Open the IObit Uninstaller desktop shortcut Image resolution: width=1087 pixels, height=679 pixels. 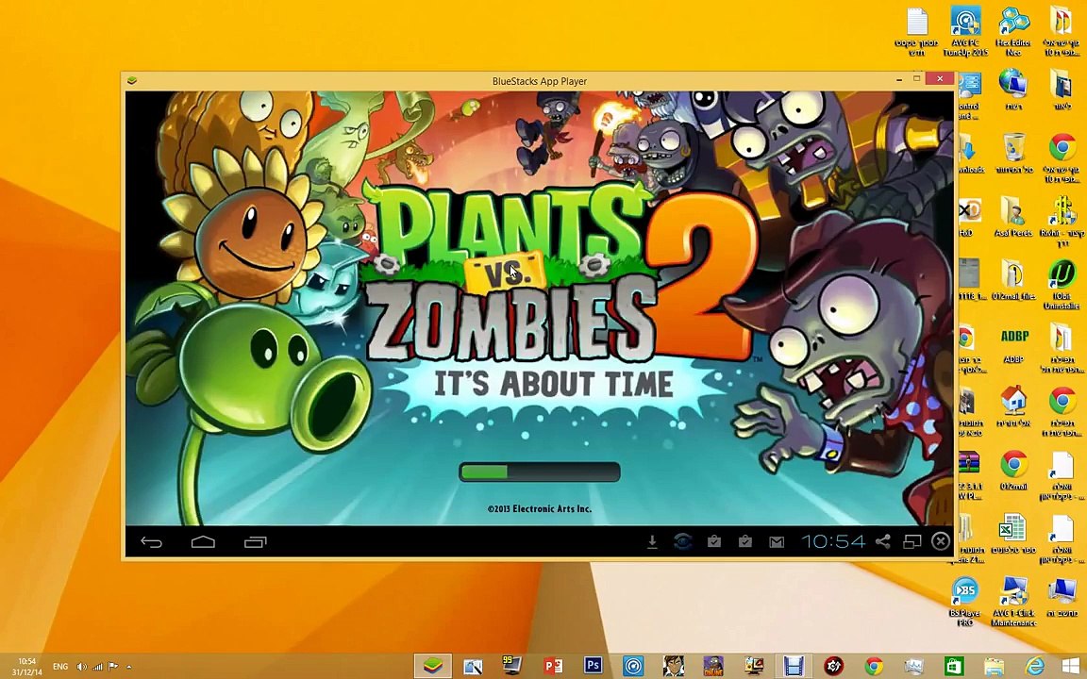[1062, 284]
